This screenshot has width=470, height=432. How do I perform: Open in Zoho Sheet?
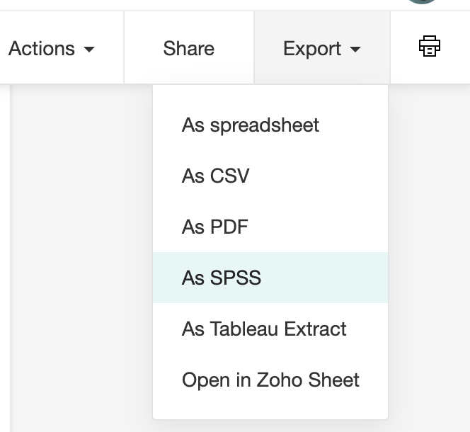point(270,380)
